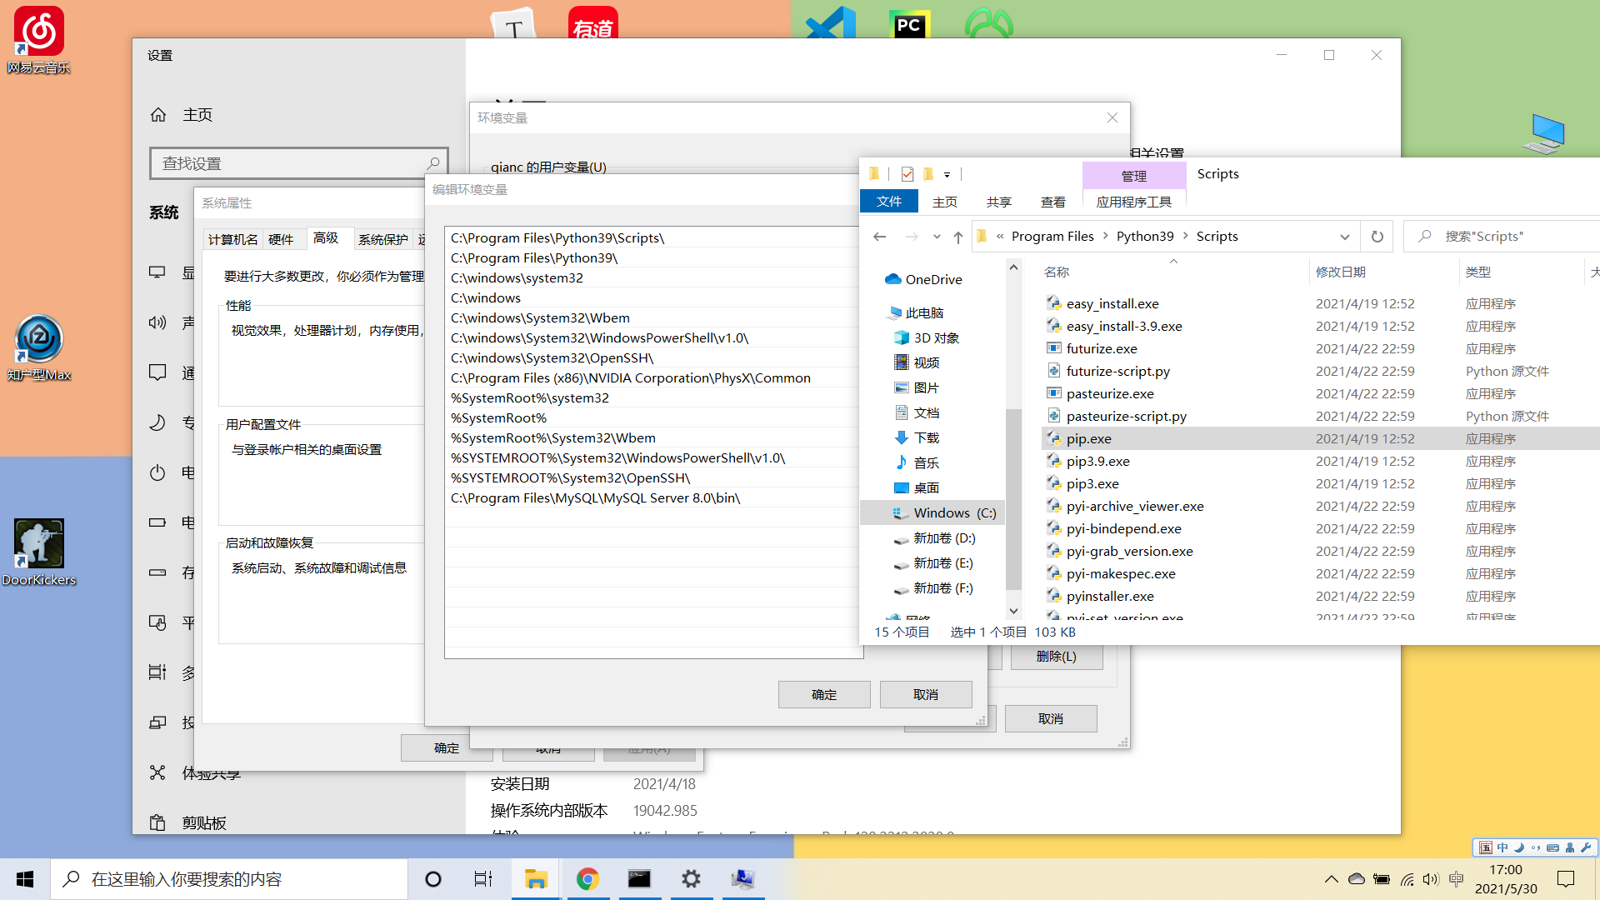Launch DoorKickers desktop shortcut

[38, 552]
